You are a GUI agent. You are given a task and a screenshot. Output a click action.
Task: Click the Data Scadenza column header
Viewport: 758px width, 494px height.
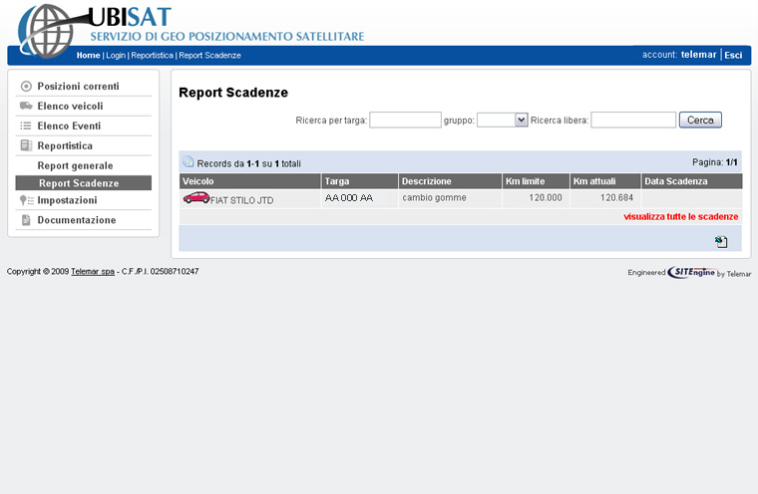[692, 181]
